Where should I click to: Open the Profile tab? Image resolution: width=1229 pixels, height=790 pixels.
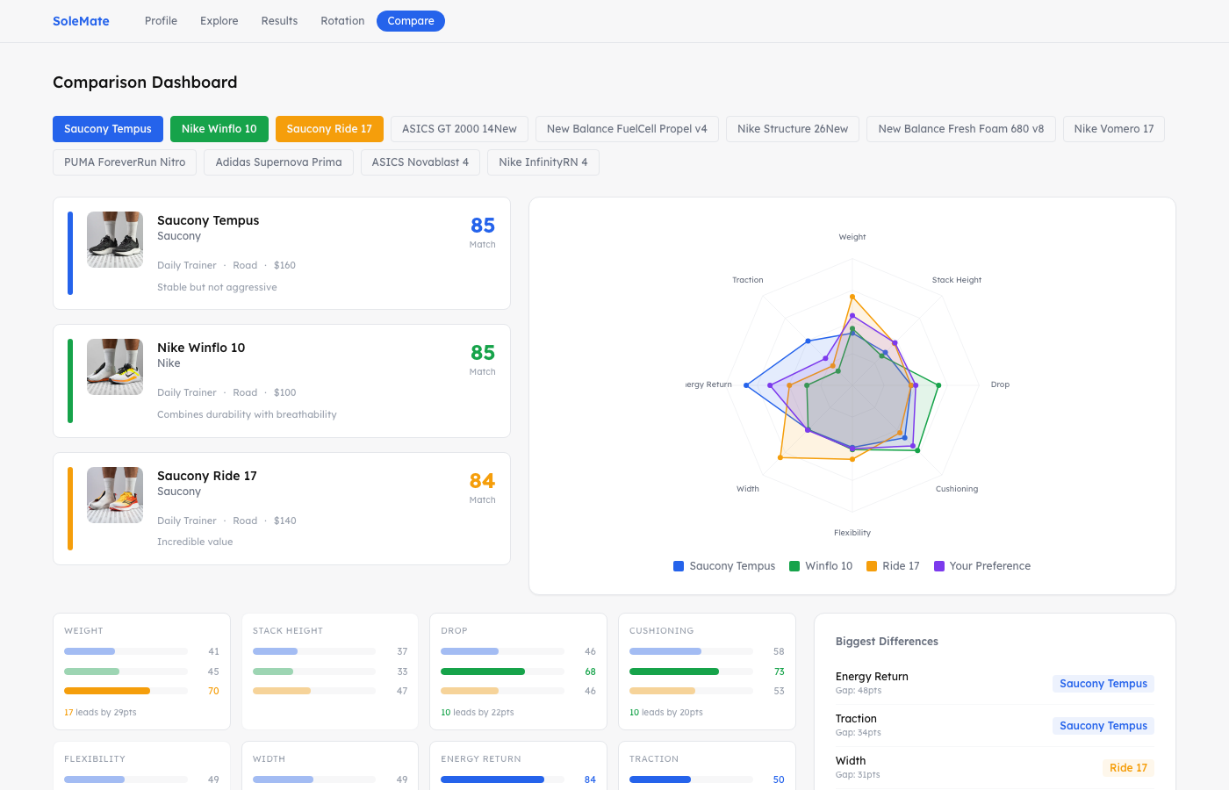pos(161,20)
